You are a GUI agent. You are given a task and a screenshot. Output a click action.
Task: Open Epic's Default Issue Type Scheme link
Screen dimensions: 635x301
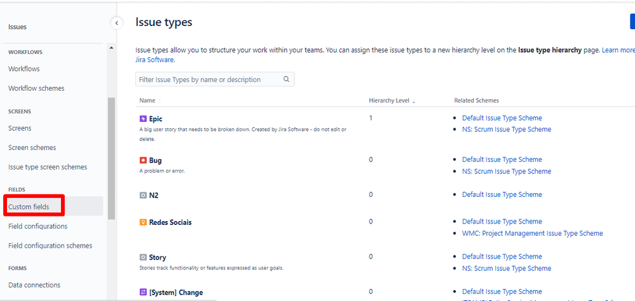coord(502,118)
